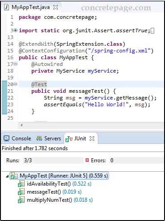This screenshot has height=221, width=165.
Task: Click the red Errors icon
Action: pyautogui.click(x=87, y=160)
